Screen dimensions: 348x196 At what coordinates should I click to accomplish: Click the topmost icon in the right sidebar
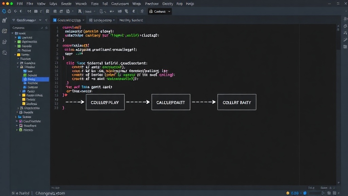pyautogui.click(x=345, y=19)
